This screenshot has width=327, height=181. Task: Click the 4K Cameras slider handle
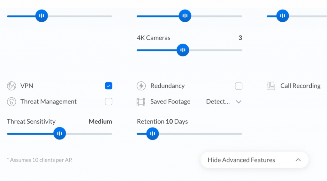click(x=183, y=50)
